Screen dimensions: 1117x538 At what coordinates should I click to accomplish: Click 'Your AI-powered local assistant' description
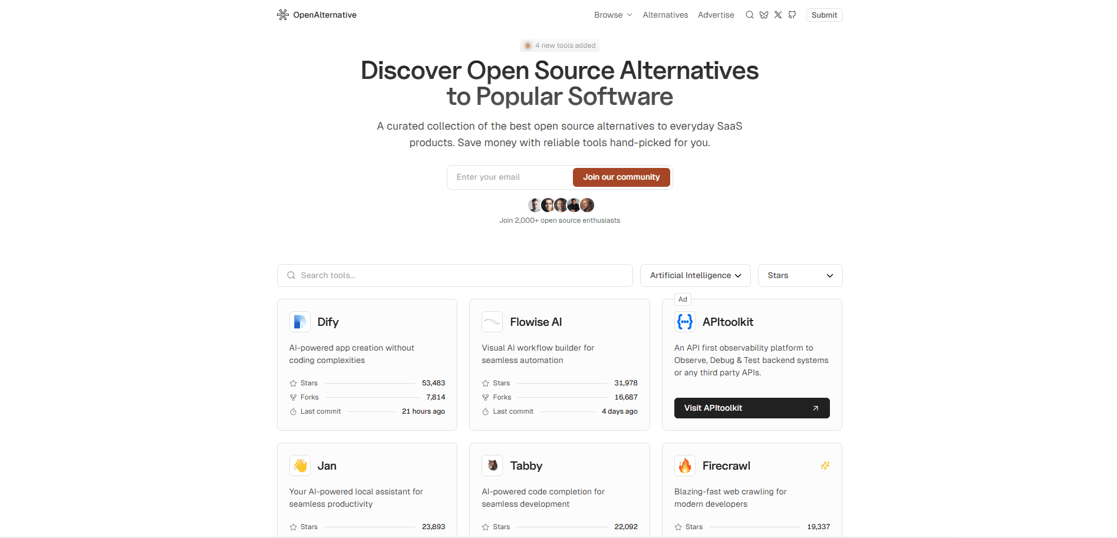[x=356, y=498]
